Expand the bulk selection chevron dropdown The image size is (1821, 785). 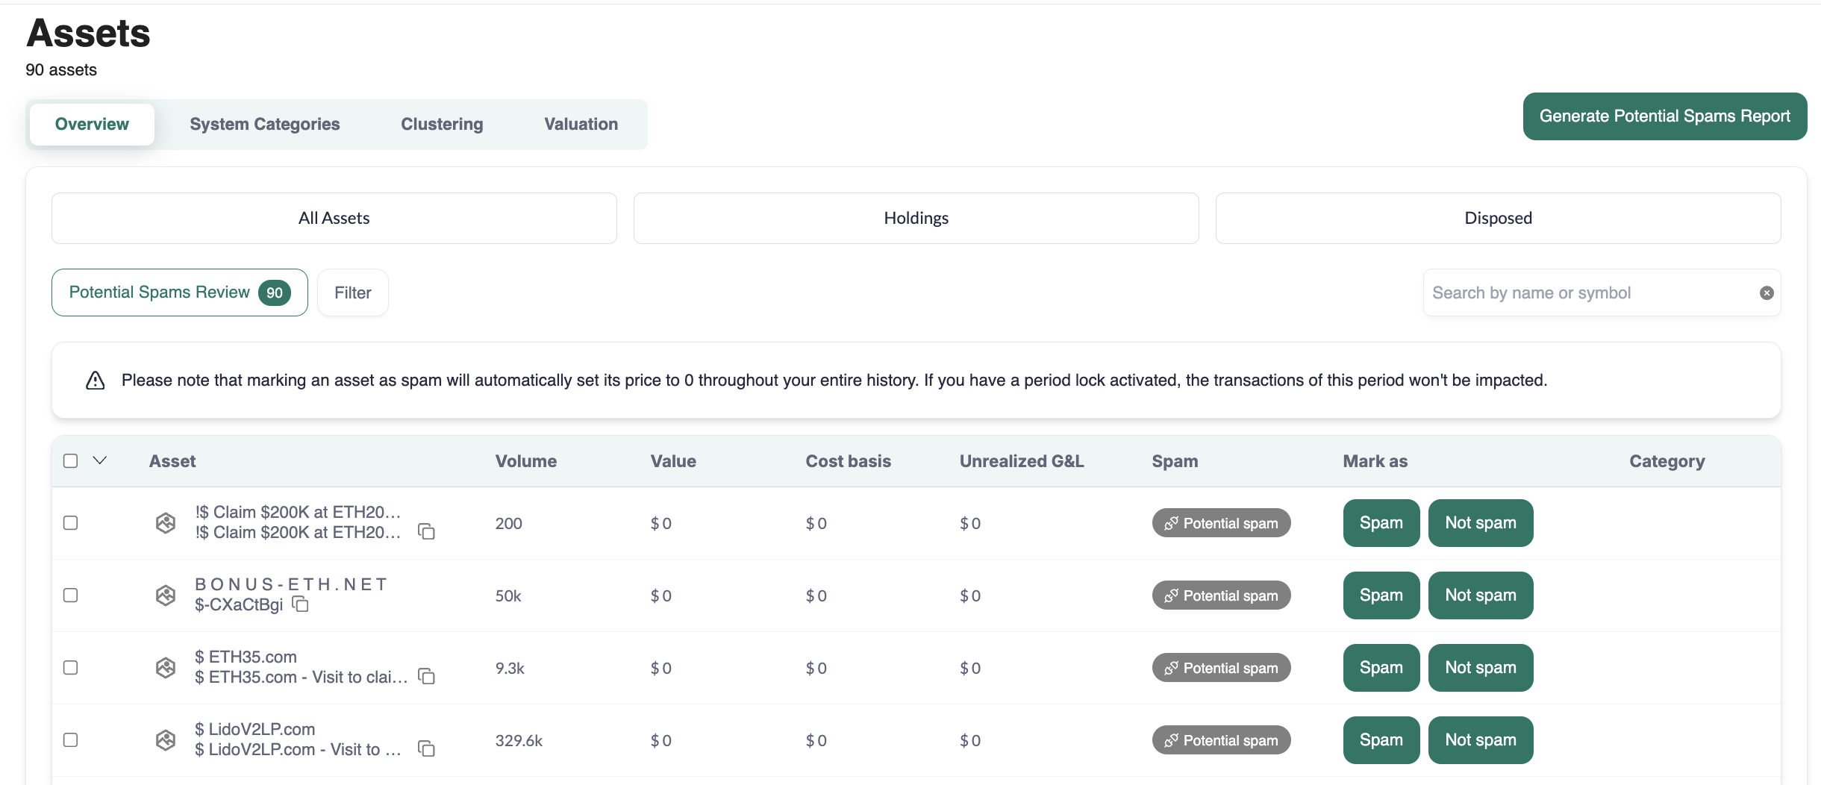(100, 461)
